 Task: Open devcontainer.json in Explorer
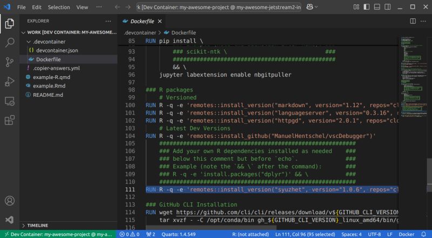coord(69,50)
